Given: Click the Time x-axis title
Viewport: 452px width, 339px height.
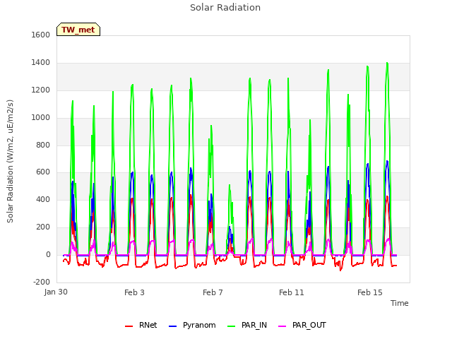Looking at the screenshot, I should (399, 303).
